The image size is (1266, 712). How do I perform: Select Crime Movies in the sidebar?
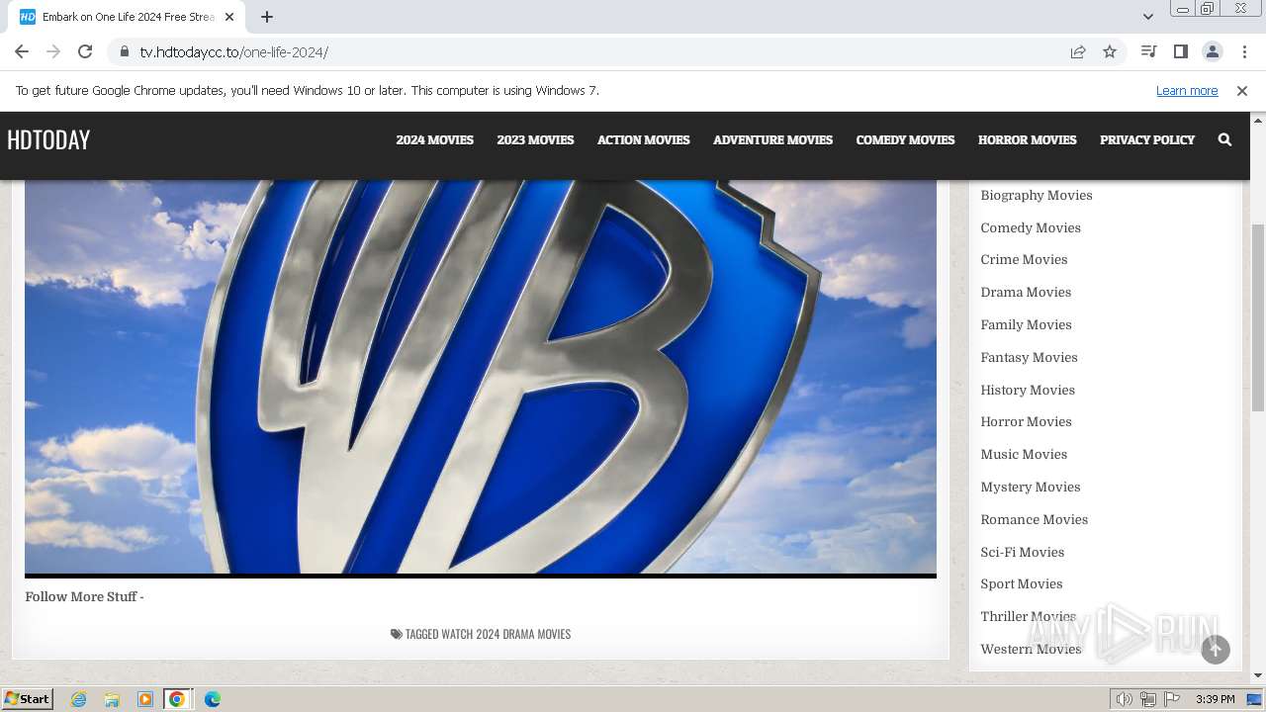point(1024,259)
